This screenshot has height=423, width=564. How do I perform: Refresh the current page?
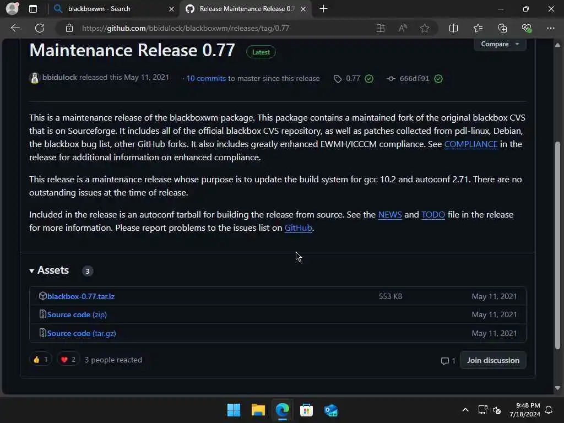click(x=40, y=28)
